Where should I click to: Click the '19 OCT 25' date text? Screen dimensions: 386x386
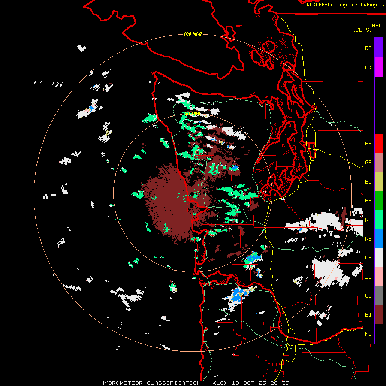[x=249, y=383]
